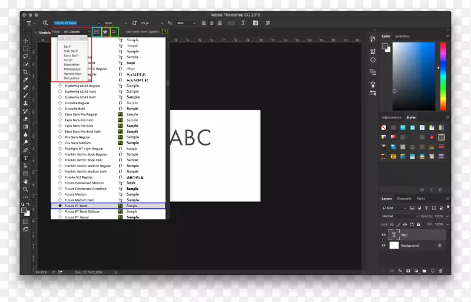Select the Eraser tool
The width and height of the screenshot is (471, 302).
point(25,119)
